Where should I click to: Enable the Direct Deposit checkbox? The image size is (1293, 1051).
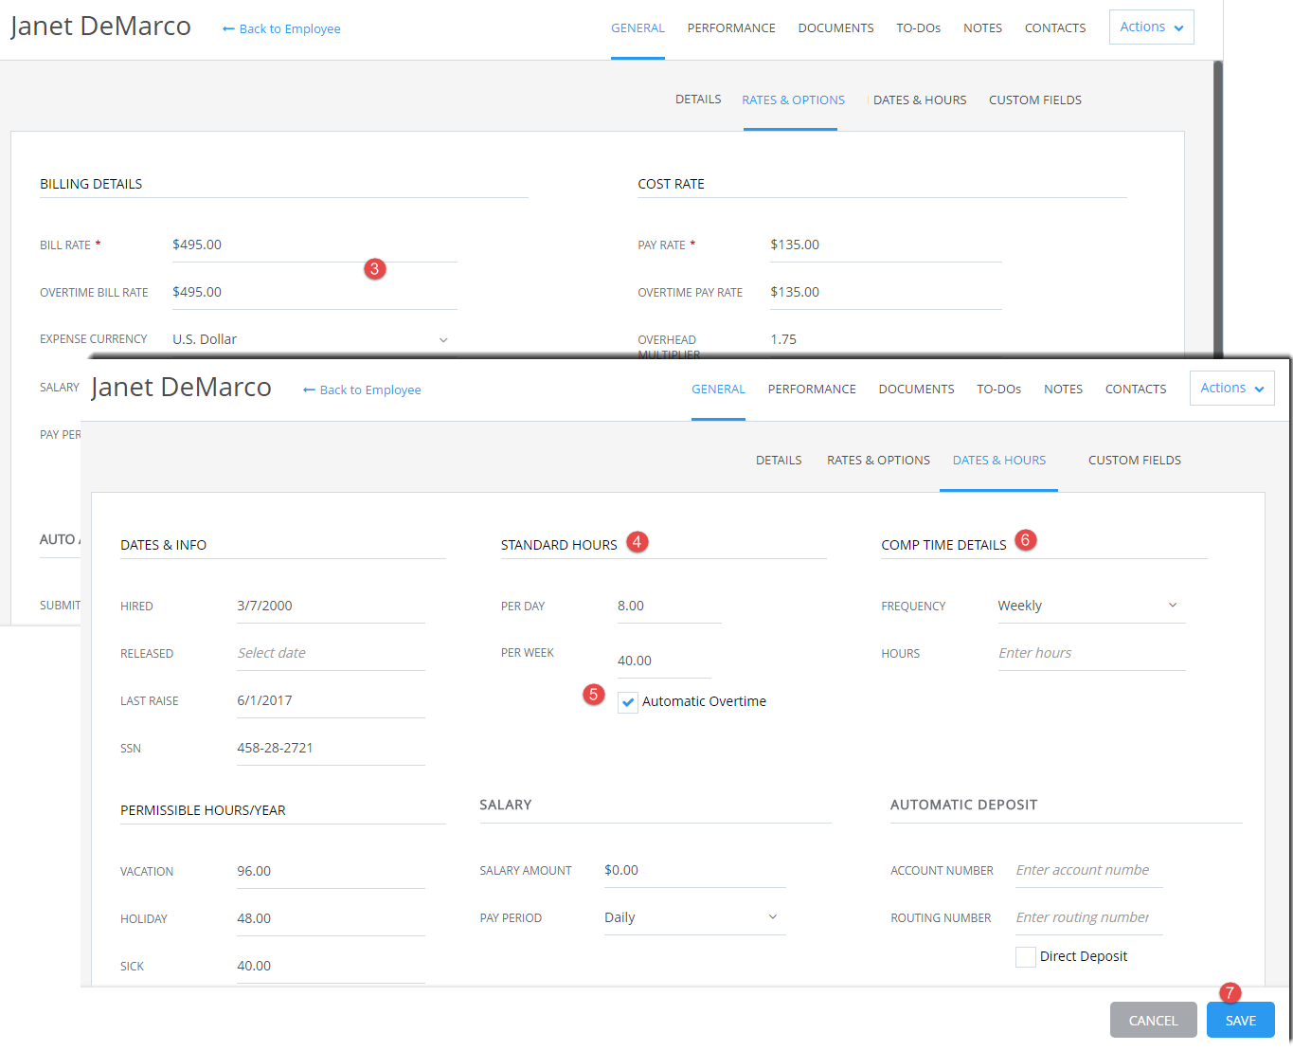pyautogui.click(x=1025, y=956)
